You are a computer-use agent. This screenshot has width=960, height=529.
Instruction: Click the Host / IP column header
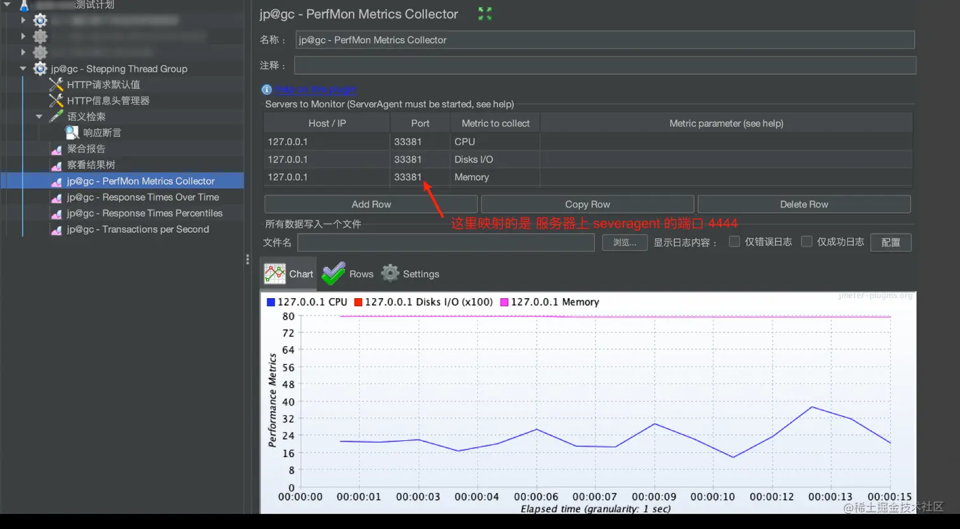(327, 123)
